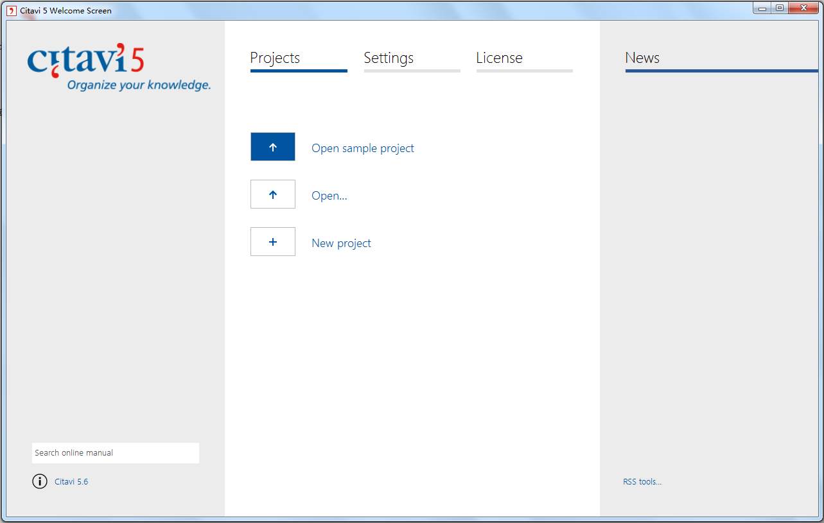824x523 pixels.
Task: Maximize the Citavi Welcome Screen window
Action: pyautogui.click(x=779, y=8)
